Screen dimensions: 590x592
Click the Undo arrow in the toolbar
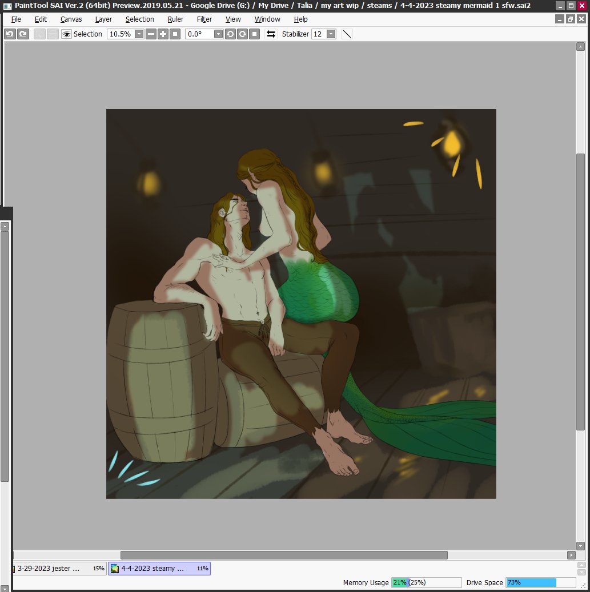coord(10,34)
